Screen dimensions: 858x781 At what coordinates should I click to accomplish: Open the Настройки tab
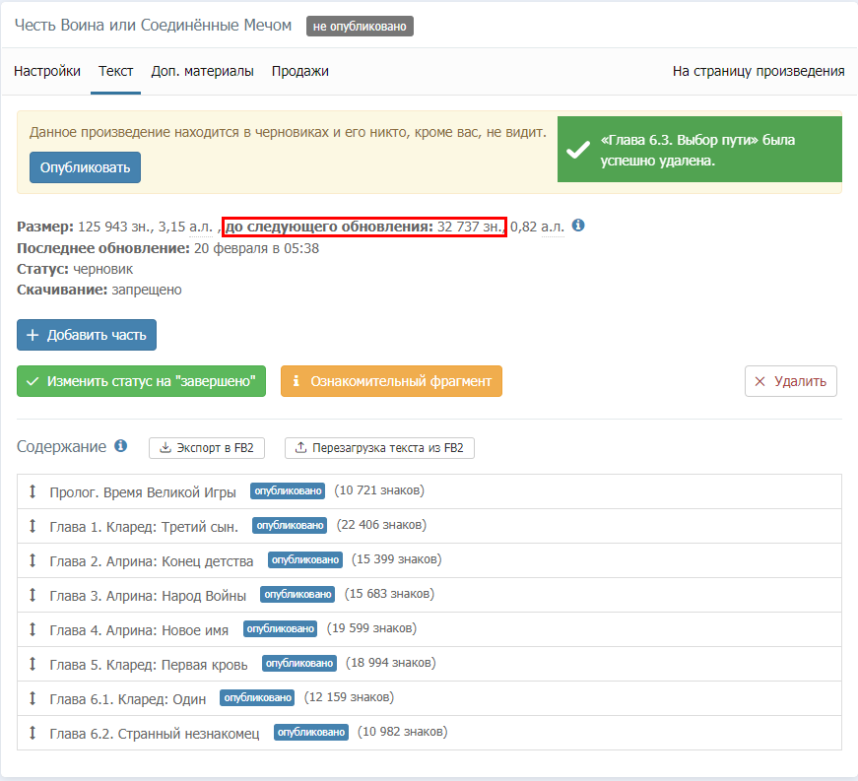click(x=47, y=71)
